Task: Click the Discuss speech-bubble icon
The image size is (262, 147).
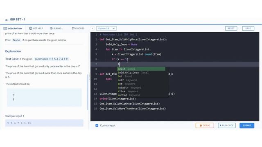Action: coord(73,28)
